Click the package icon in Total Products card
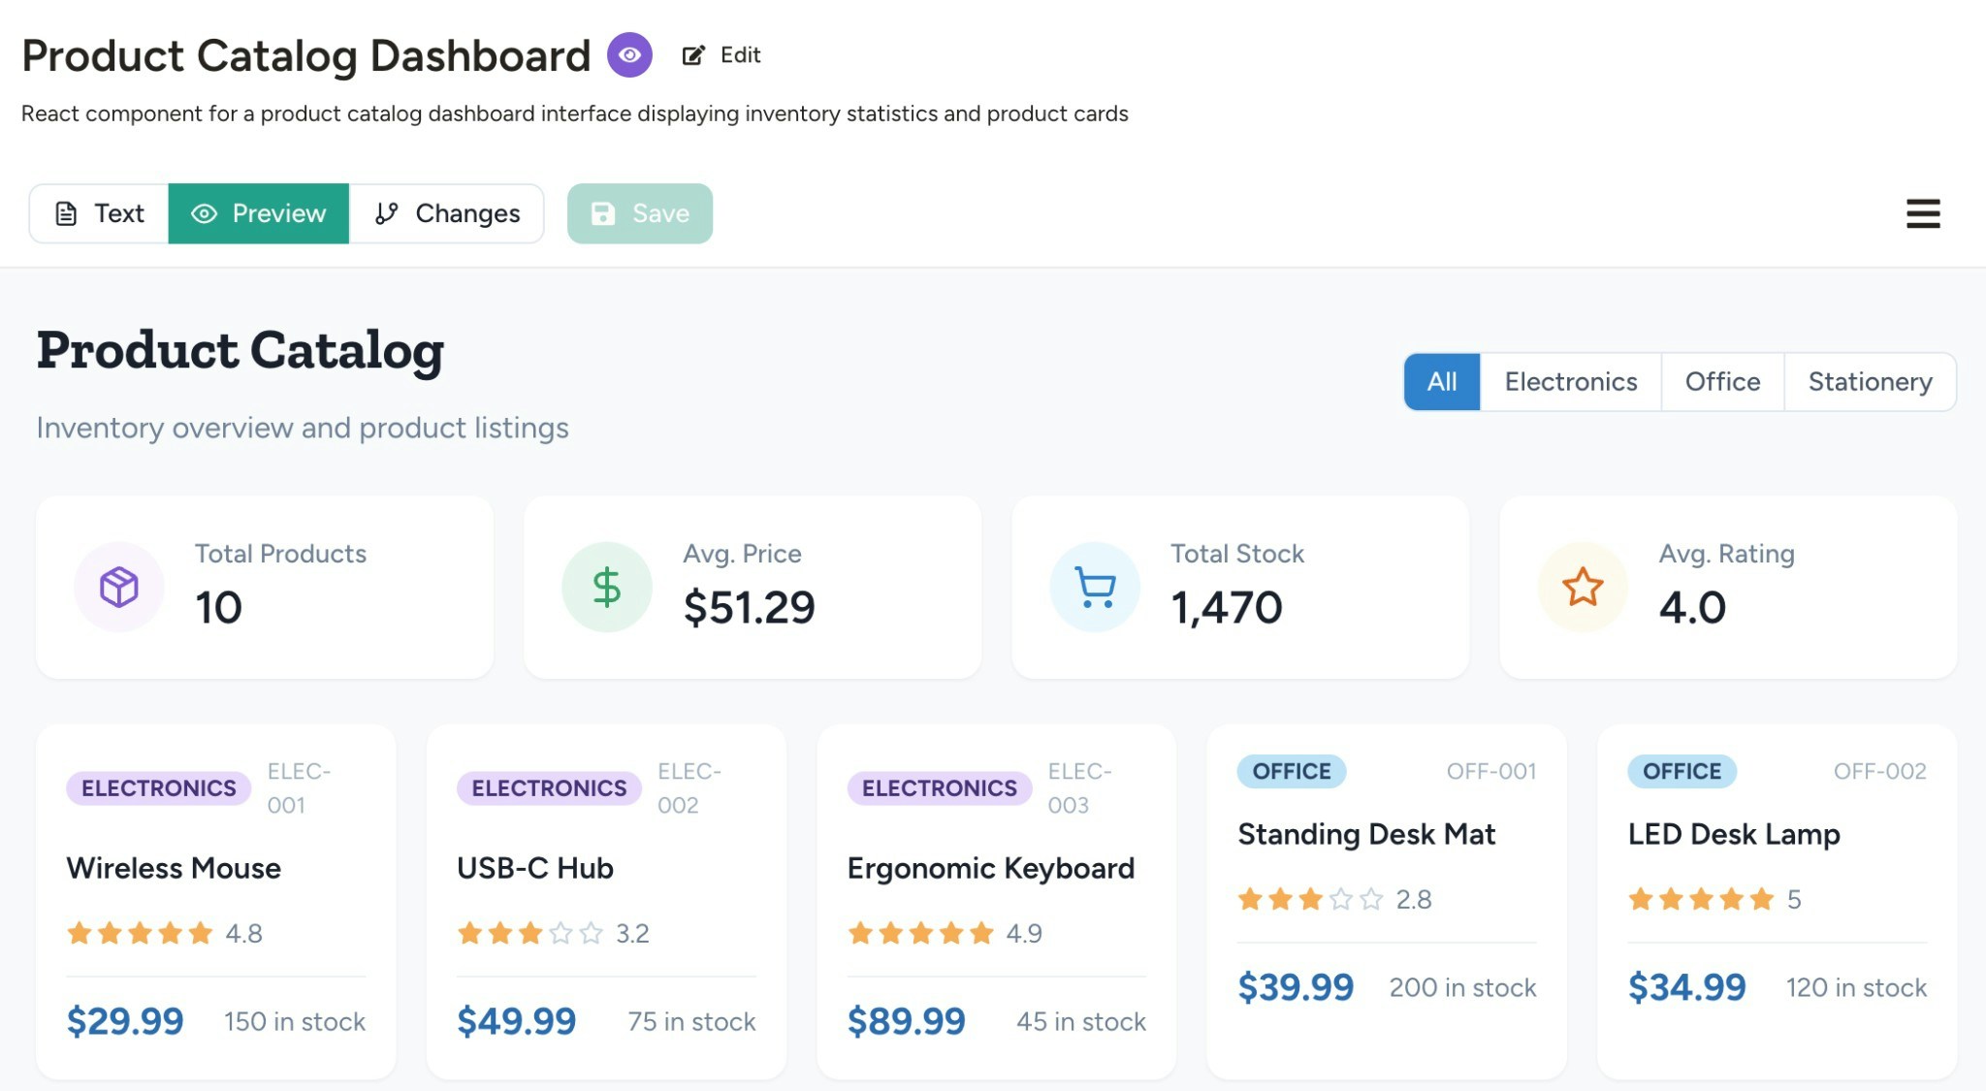 click(118, 587)
